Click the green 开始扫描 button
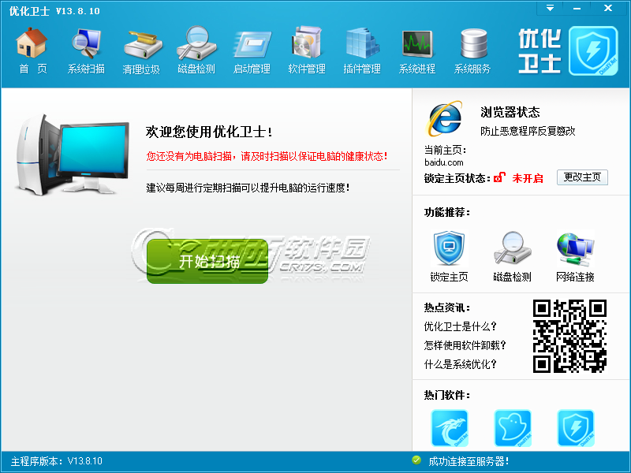Viewport: 631px width, 473px height. coord(207,262)
